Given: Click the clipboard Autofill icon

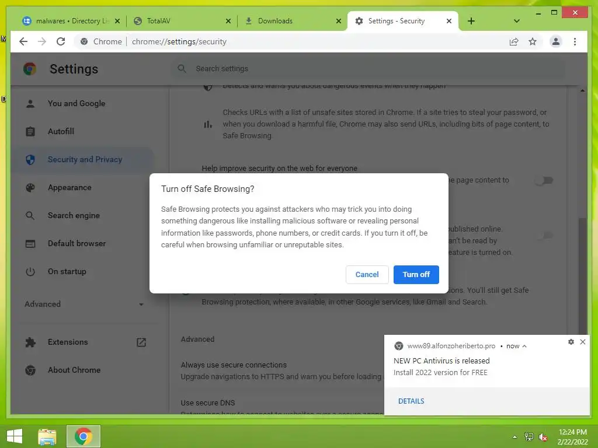Looking at the screenshot, I should click(x=30, y=131).
